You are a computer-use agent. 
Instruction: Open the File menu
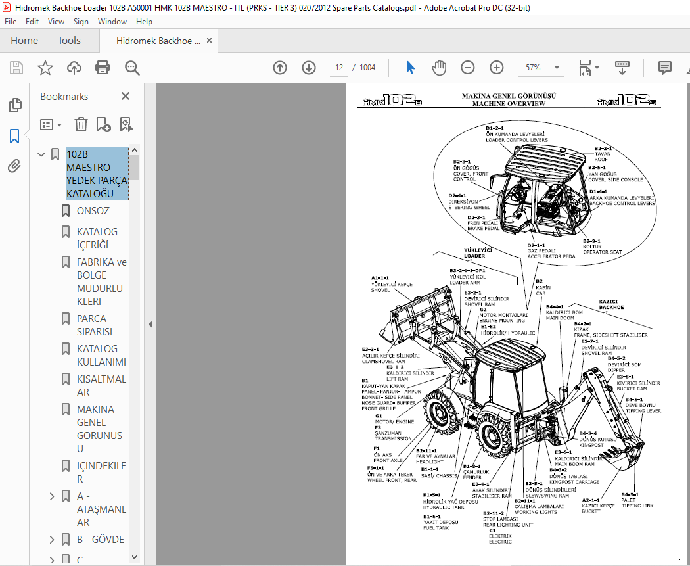(11, 22)
